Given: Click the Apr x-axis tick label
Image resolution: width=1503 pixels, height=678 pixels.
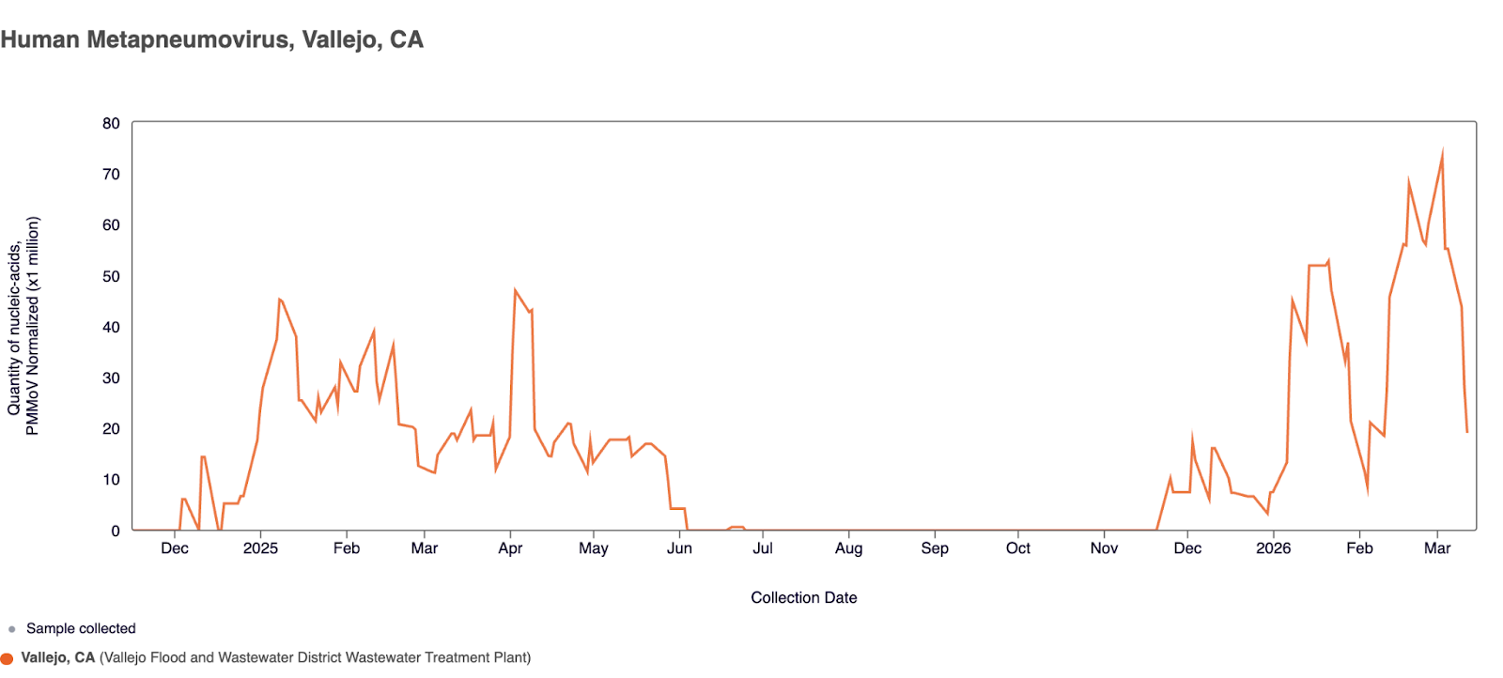Looking at the screenshot, I should [x=510, y=548].
